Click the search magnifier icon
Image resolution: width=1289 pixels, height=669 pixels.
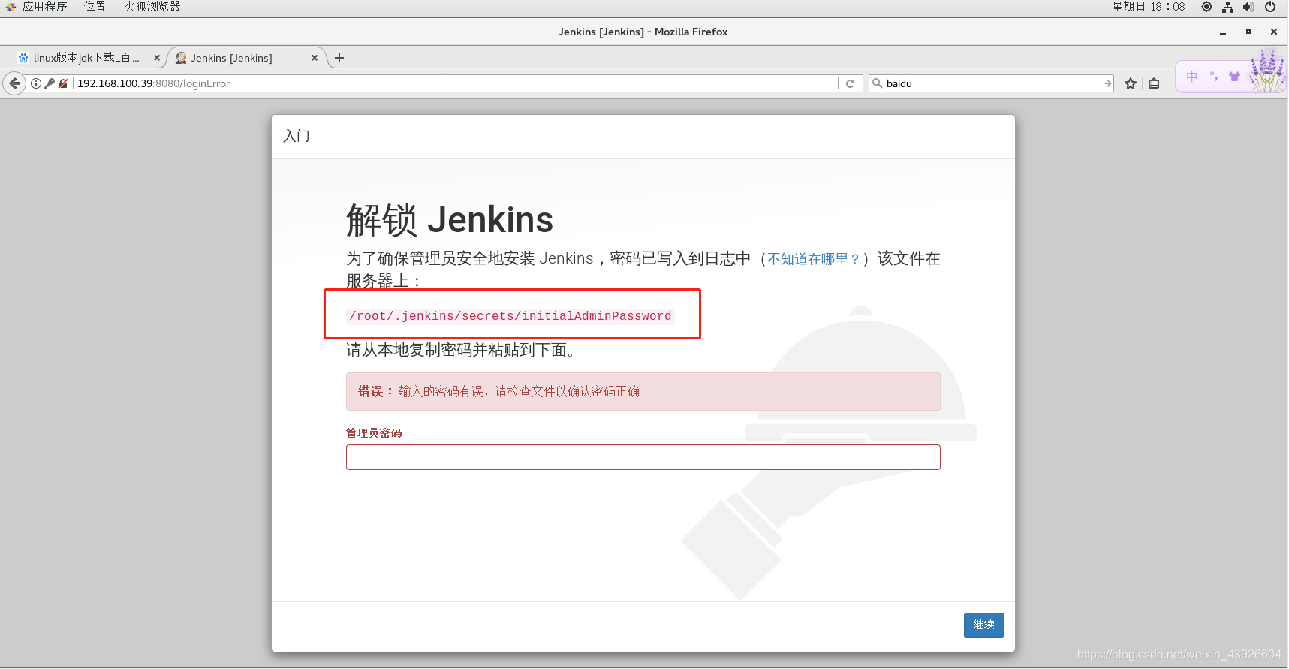tap(877, 83)
